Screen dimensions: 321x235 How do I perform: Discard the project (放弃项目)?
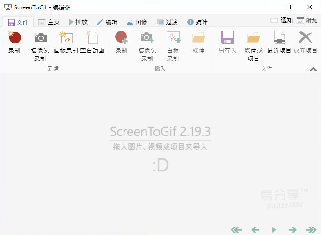click(x=305, y=42)
